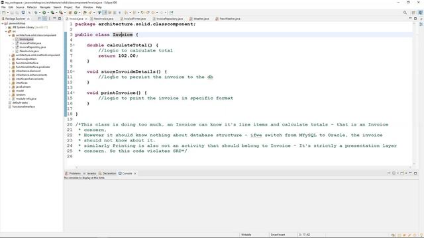The height and width of the screenshot is (238, 424).
Task: Collapse the architecture.solid.classcomponent package
Action: (x=10, y=35)
